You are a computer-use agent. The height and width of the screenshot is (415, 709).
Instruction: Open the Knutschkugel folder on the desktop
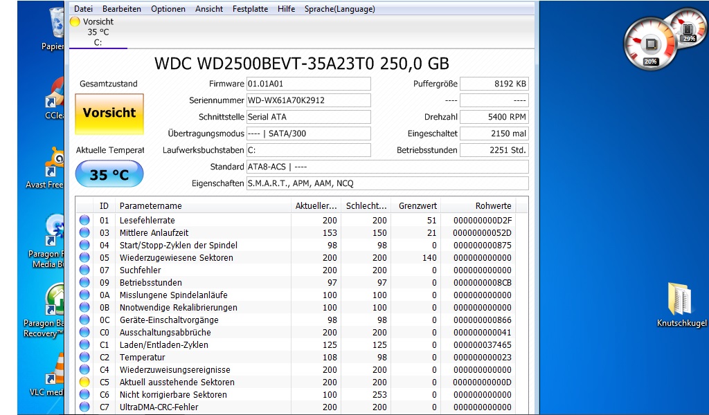pos(681,305)
